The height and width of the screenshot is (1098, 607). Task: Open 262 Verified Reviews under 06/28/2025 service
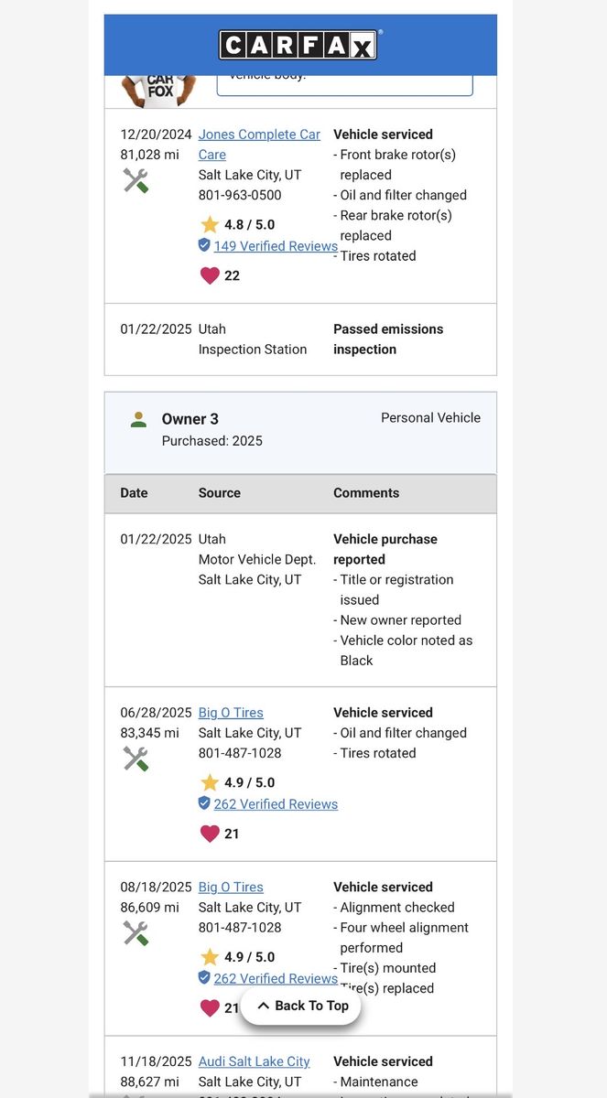click(276, 804)
